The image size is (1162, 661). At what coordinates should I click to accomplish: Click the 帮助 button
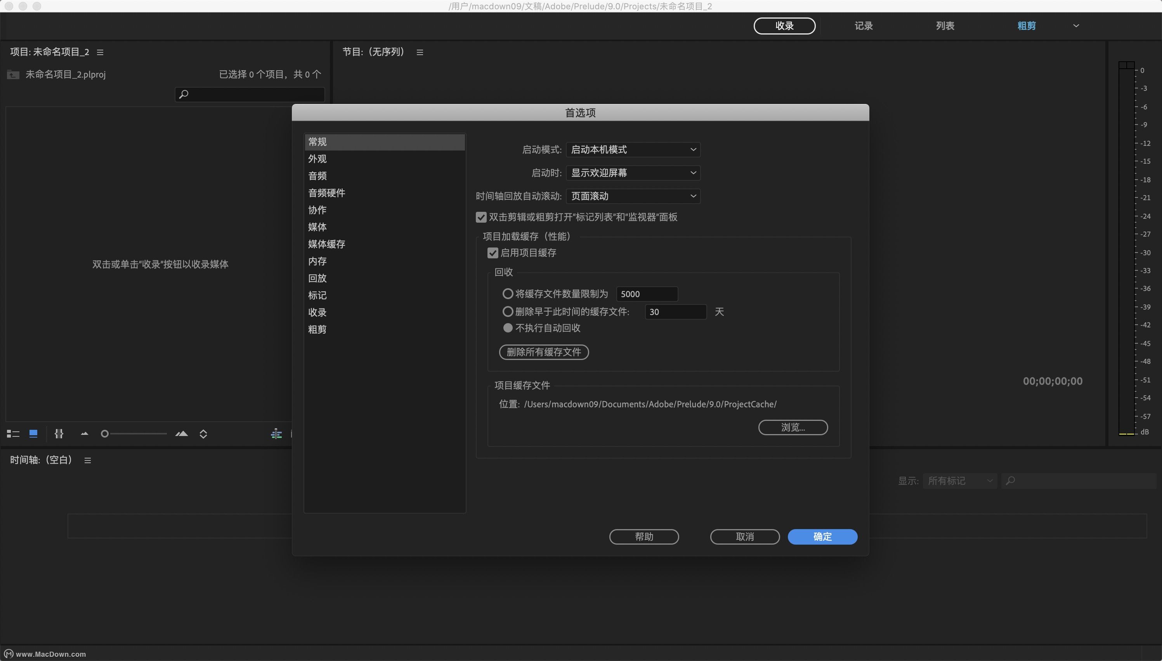(644, 536)
